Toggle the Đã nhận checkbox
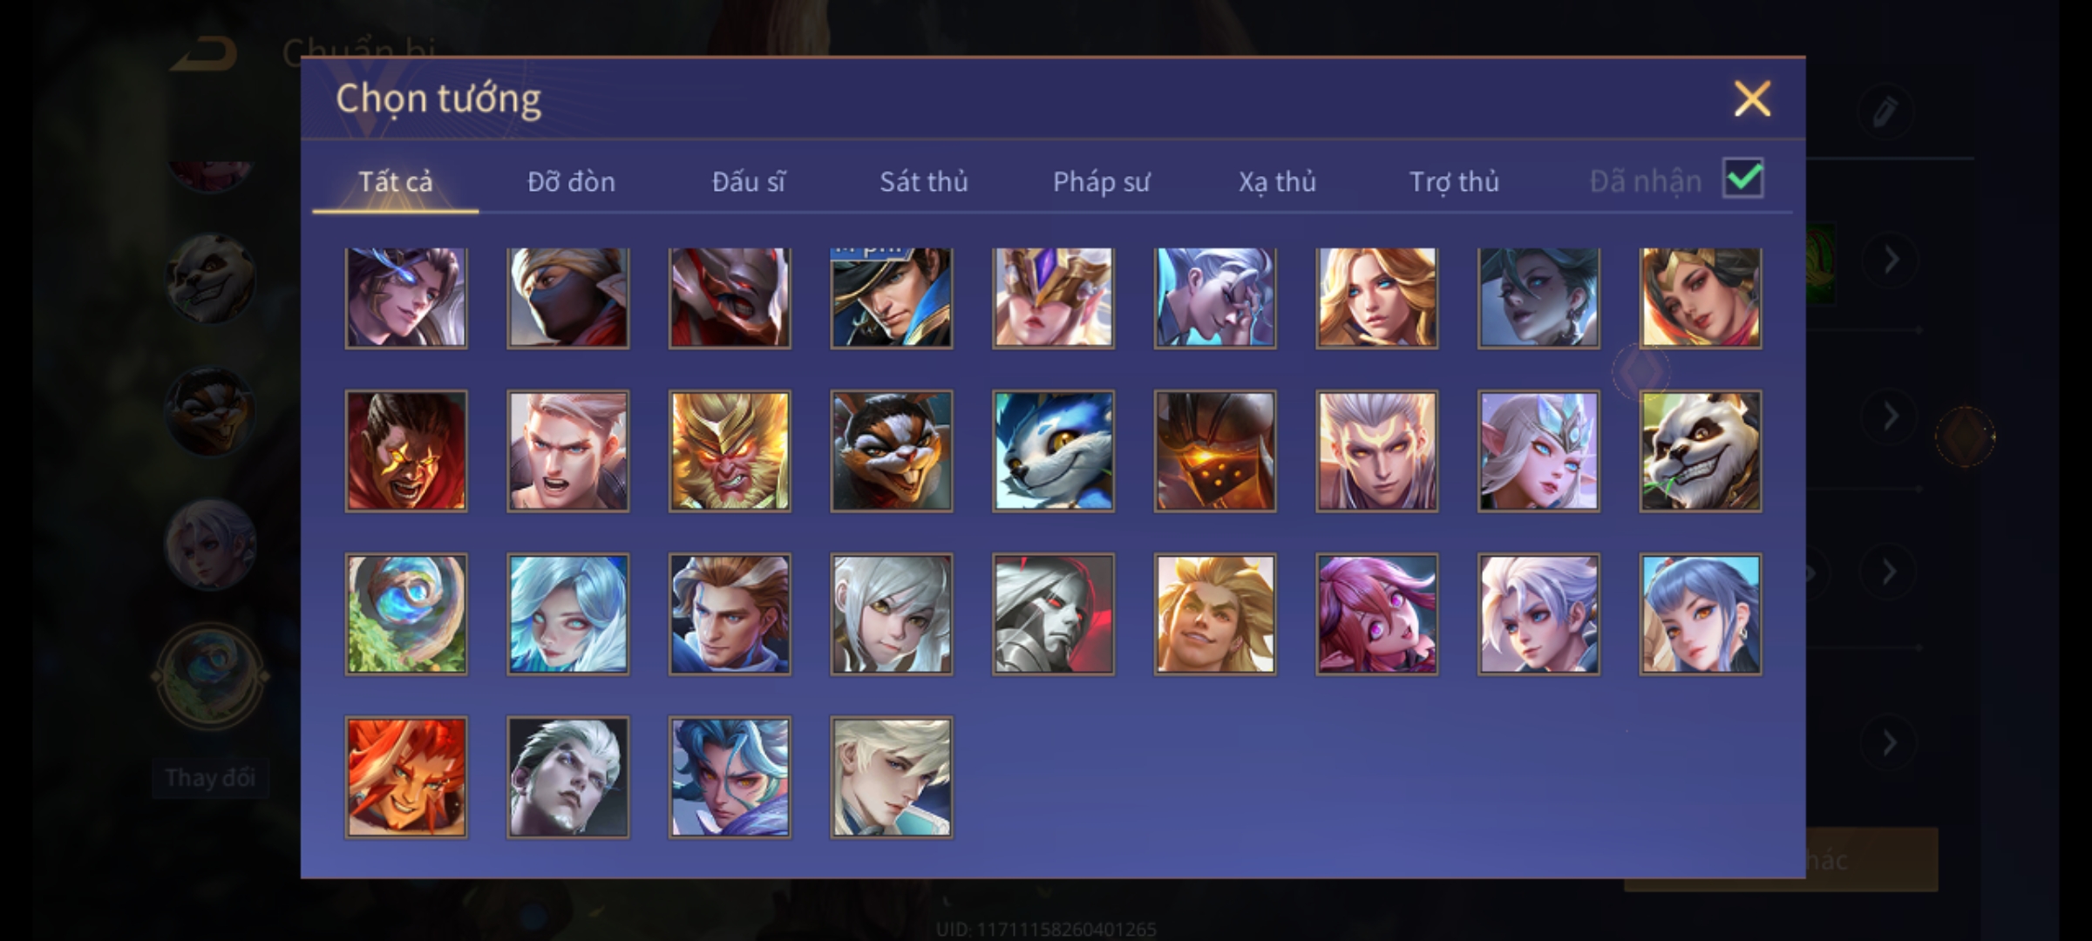The height and width of the screenshot is (941, 2092). (1743, 179)
